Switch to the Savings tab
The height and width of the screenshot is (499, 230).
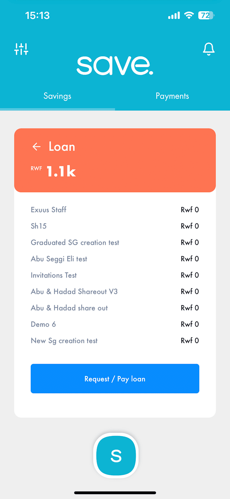[57, 96]
